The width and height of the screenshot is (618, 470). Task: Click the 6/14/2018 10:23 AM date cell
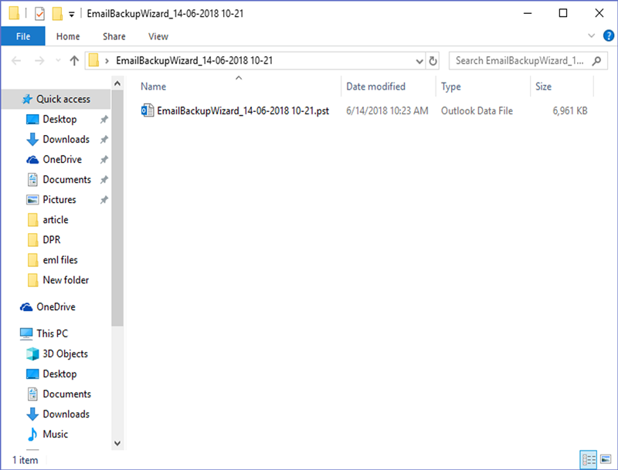(387, 111)
